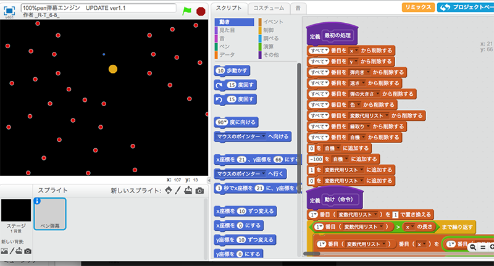Image resolution: width=494 pixels, height=266 pixels.
Task: Select the 見た目 block category
Action: (x=235, y=30)
